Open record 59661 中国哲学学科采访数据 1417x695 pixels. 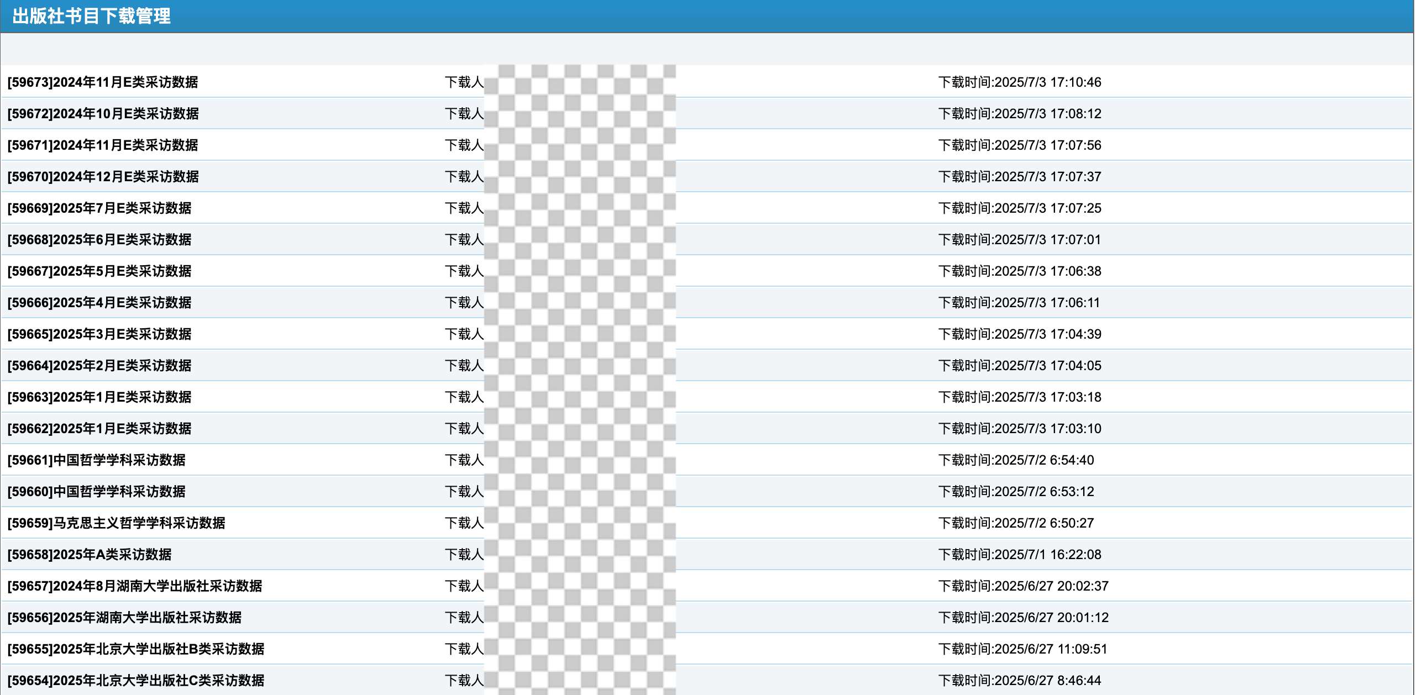tap(97, 460)
